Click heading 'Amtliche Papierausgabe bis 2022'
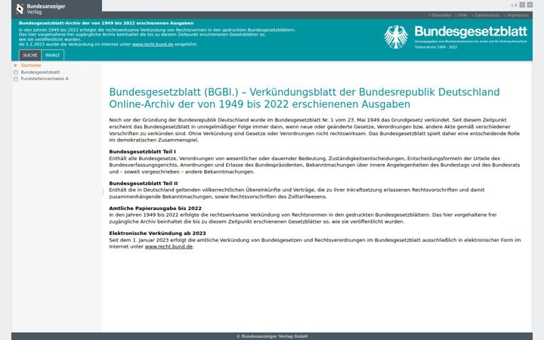This screenshot has width=544, height=340. coord(155,209)
